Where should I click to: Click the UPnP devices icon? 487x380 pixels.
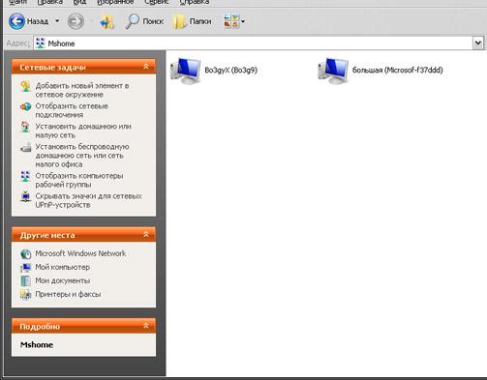click(25, 196)
